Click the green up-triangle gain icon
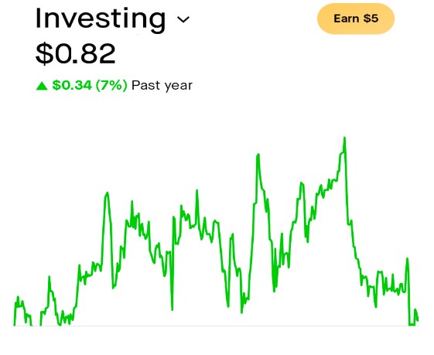The width and height of the screenshot is (434, 355). (42, 86)
